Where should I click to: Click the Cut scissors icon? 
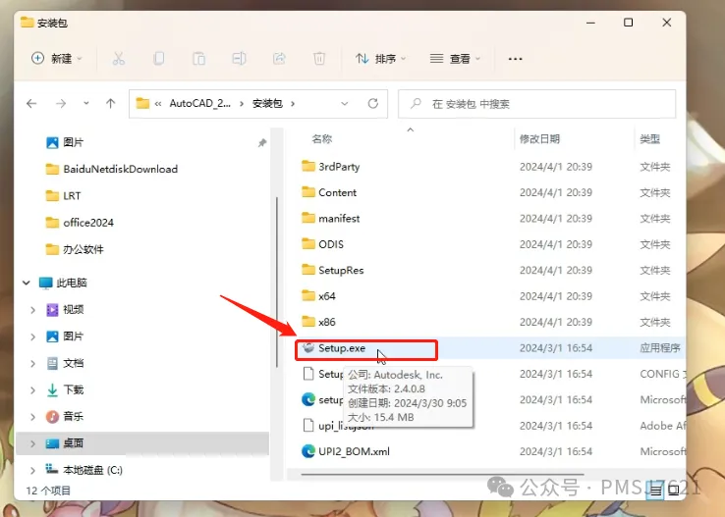click(x=118, y=59)
